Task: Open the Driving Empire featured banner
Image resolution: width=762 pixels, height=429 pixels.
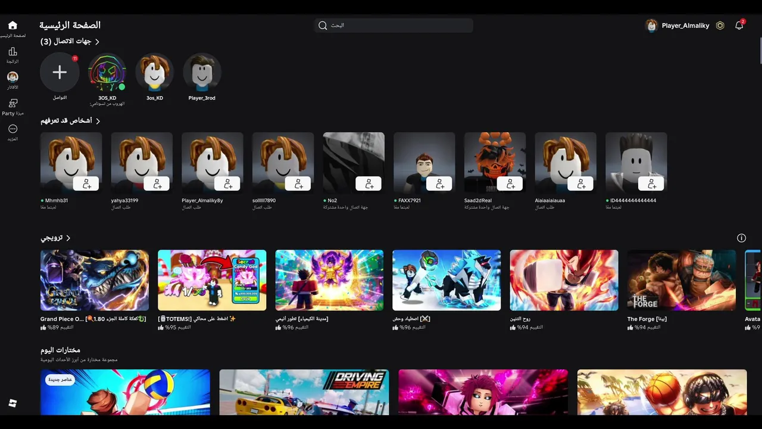Action: coord(304,392)
